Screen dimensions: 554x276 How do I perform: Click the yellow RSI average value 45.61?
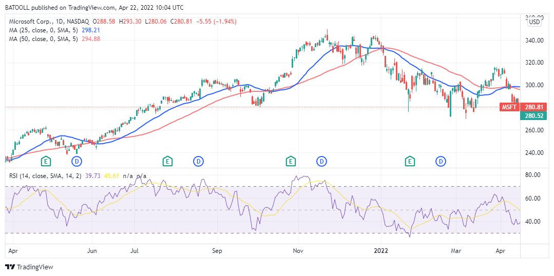[111, 176]
